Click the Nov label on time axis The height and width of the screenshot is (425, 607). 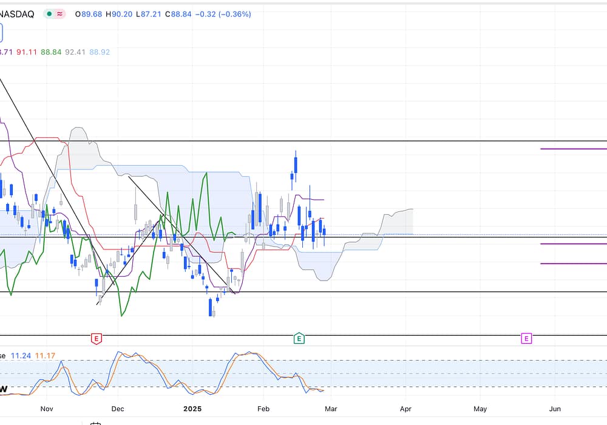coord(46,409)
